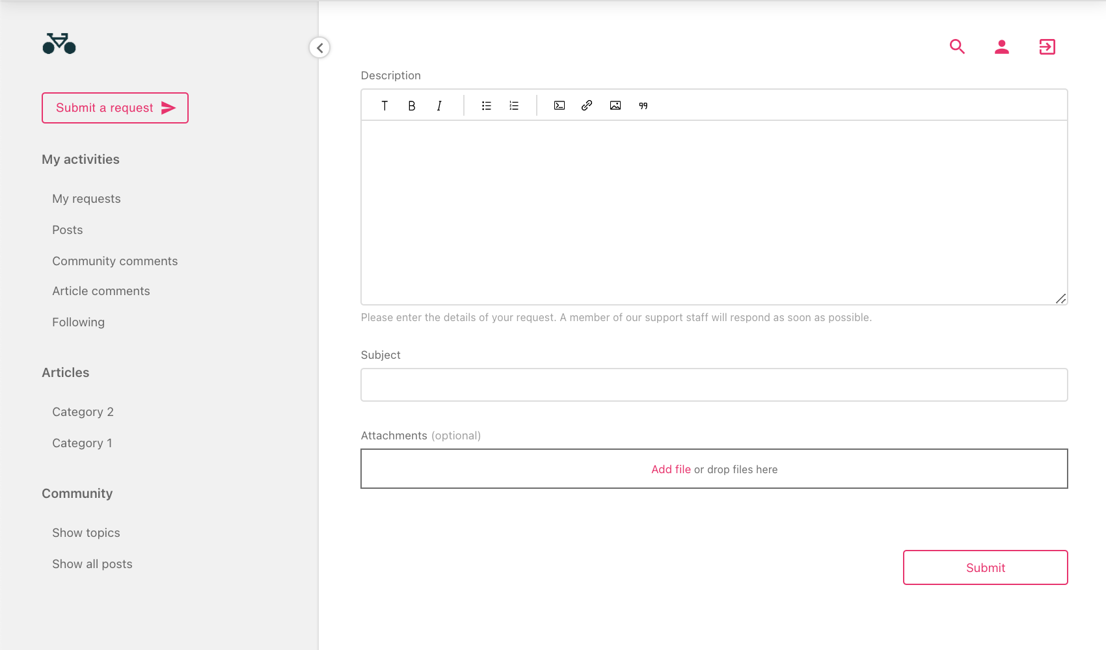Screen dimensions: 1106x650
Task: Open the user profile icon
Action: pyautogui.click(x=1002, y=47)
